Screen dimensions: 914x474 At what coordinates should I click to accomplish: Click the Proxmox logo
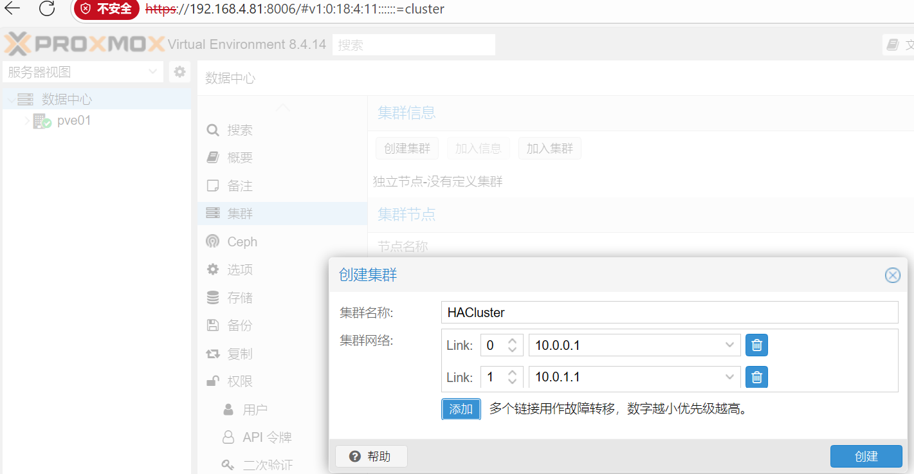(84, 44)
